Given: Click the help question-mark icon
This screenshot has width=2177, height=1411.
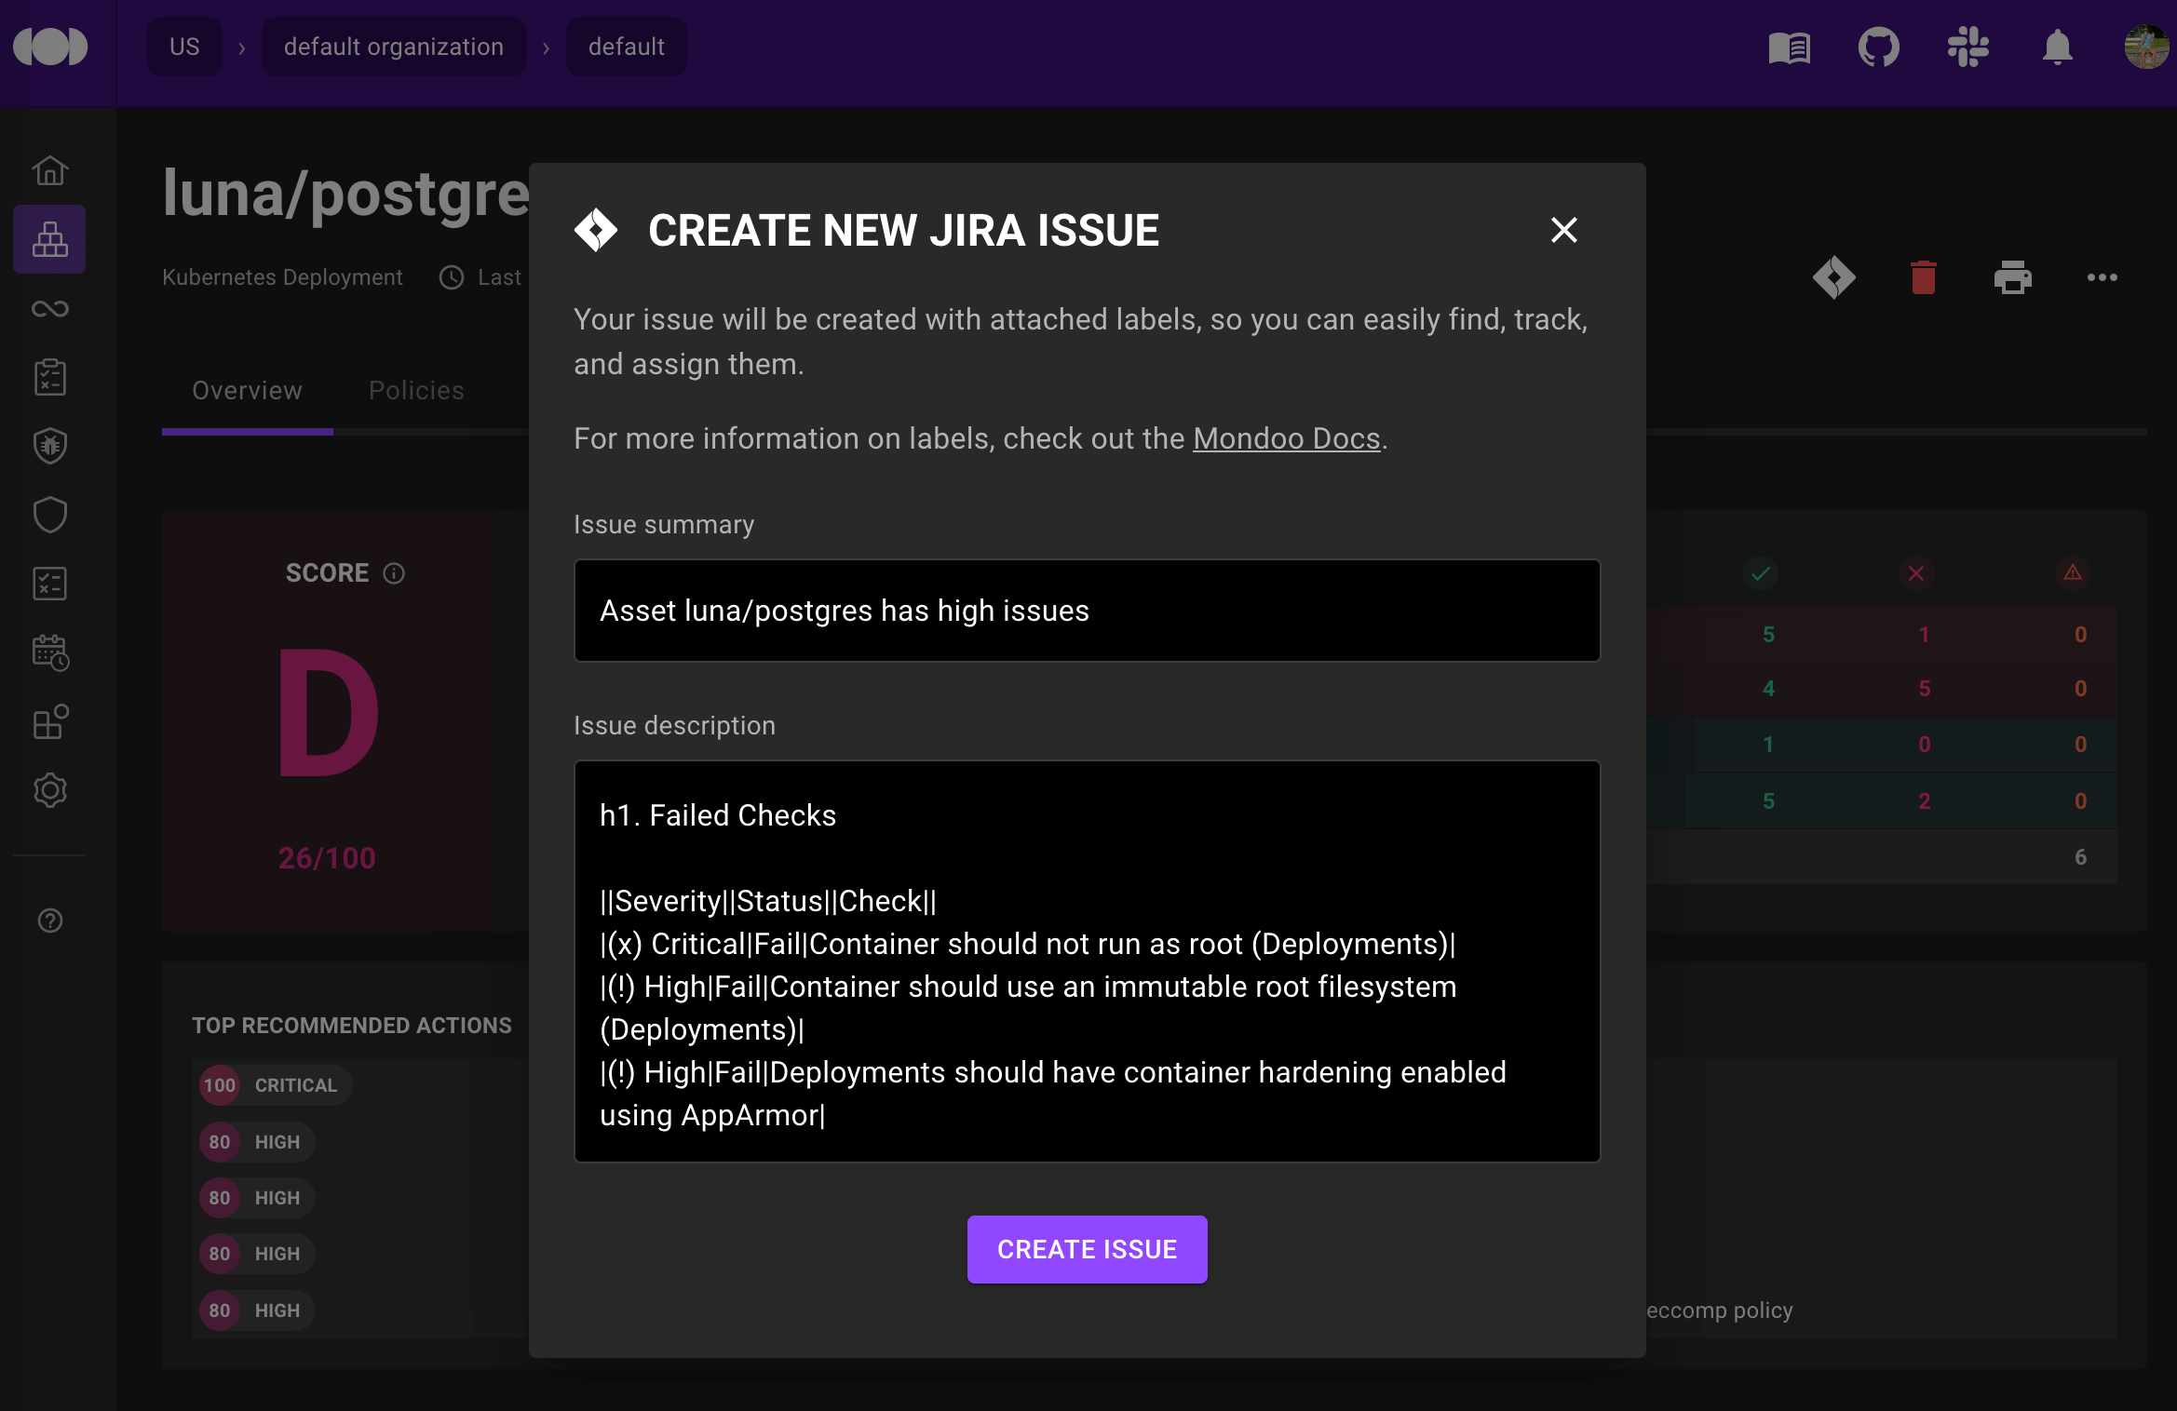Looking at the screenshot, I should 49,921.
